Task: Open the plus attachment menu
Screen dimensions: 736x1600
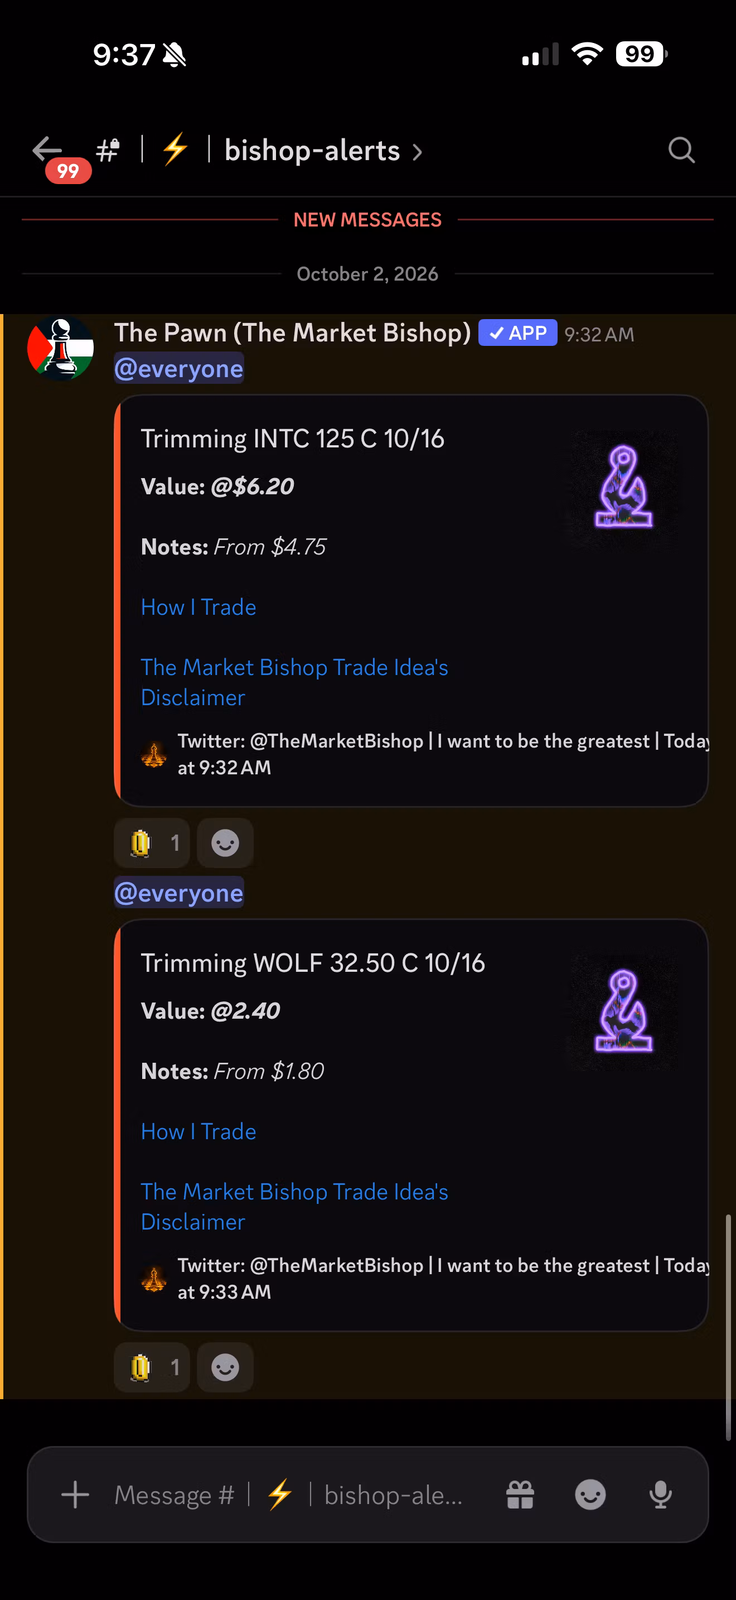Action: click(75, 1495)
